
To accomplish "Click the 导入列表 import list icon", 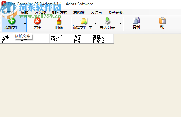I will tap(107, 21).
